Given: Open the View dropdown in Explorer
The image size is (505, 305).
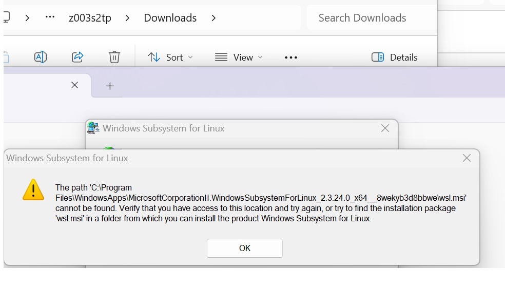Looking at the screenshot, I should point(239,58).
